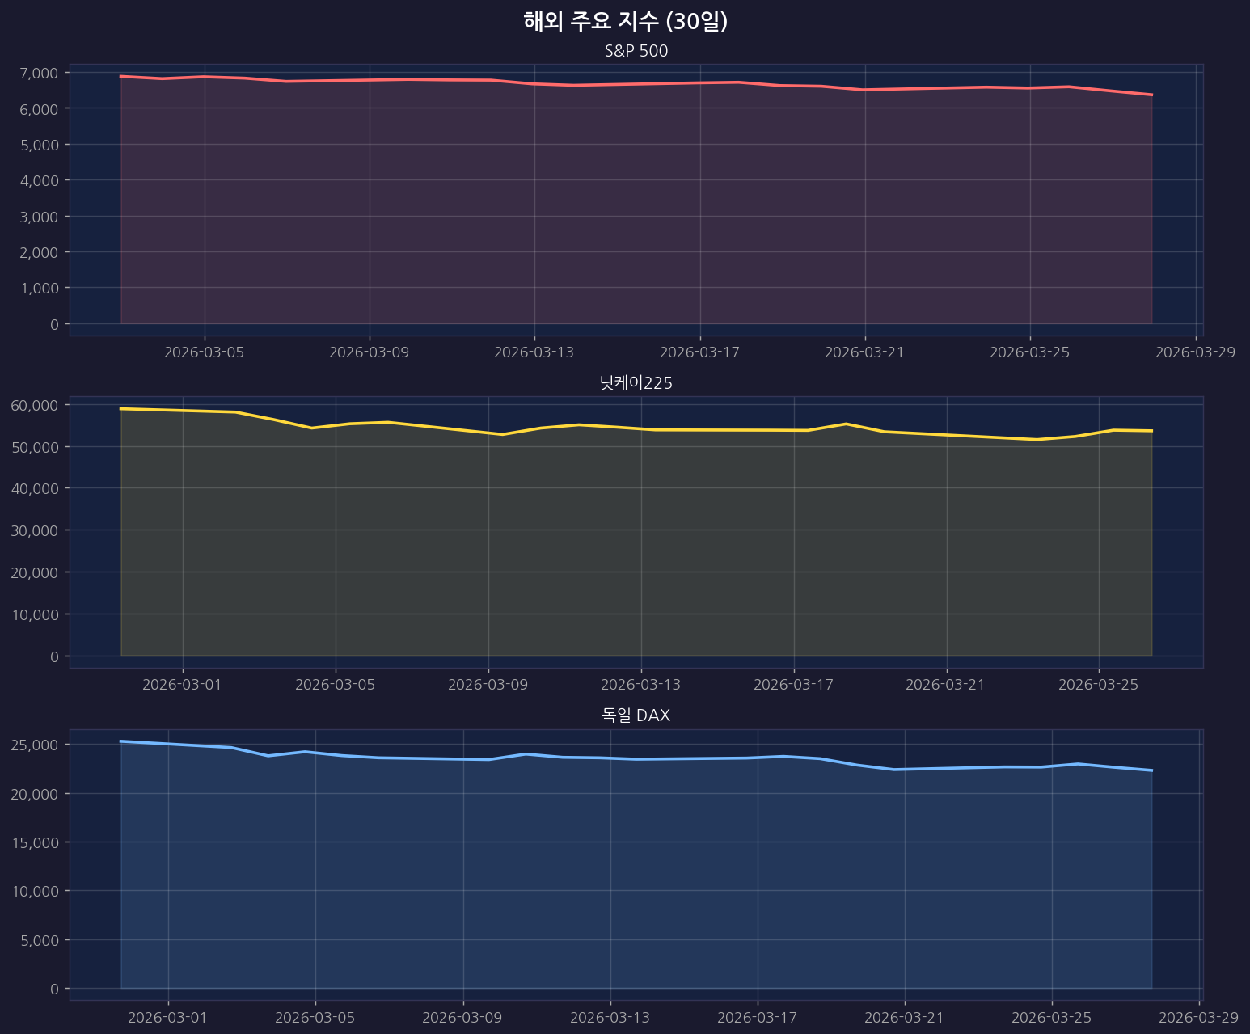Click the 3,000 y-axis label on S&P 500 chart

pos(39,217)
